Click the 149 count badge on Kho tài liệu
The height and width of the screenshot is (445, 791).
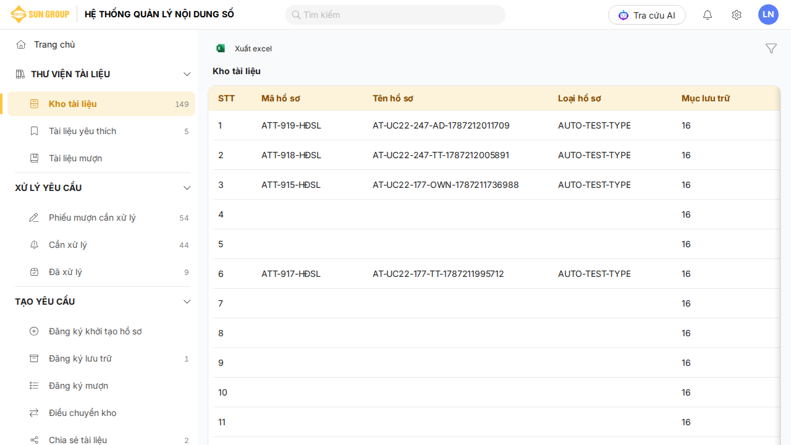182,104
